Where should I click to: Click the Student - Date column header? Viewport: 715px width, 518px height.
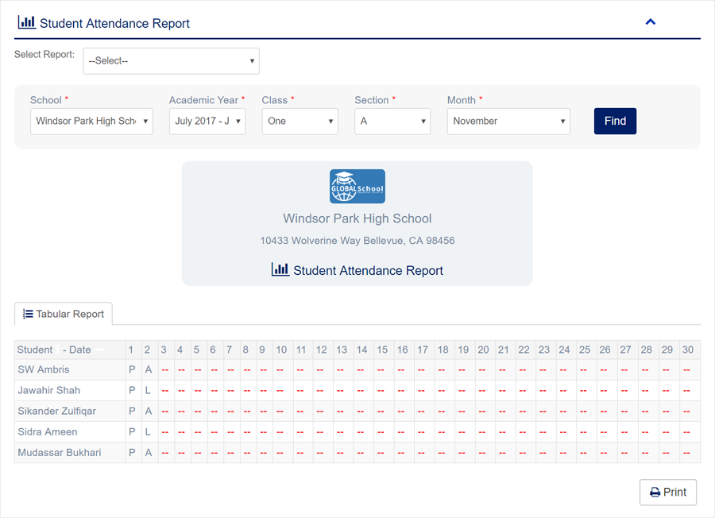(70, 350)
